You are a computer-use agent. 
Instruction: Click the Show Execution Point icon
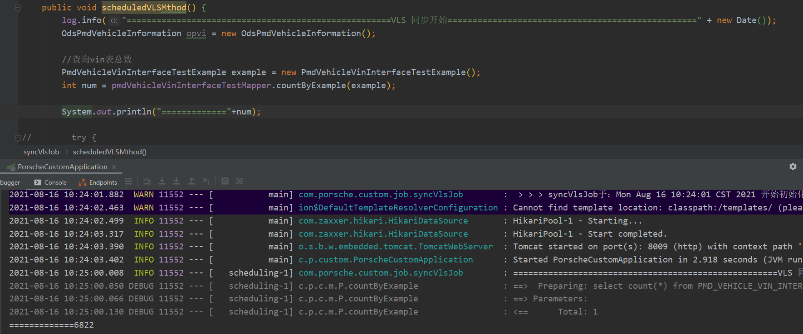(129, 181)
